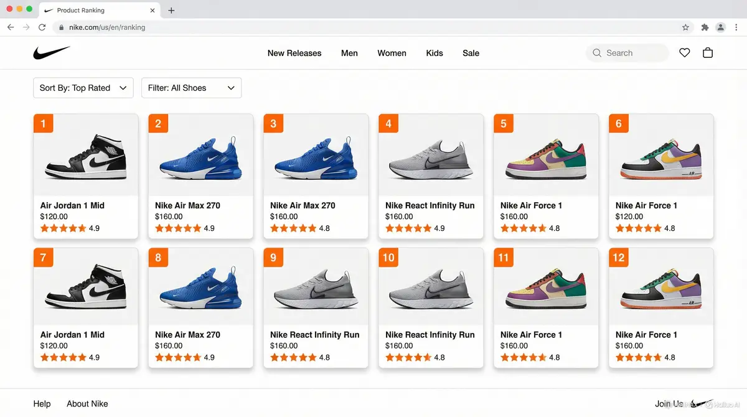Click the rank 12 orange badge
This screenshot has height=417, width=747.
point(619,257)
